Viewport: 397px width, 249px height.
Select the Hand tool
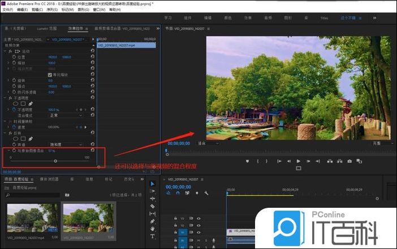153,229
